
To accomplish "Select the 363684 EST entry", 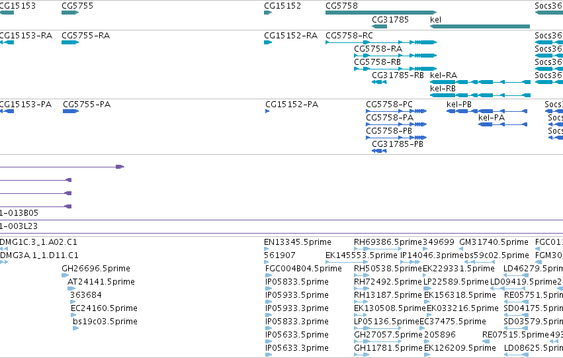I will (x=86, y=295).
